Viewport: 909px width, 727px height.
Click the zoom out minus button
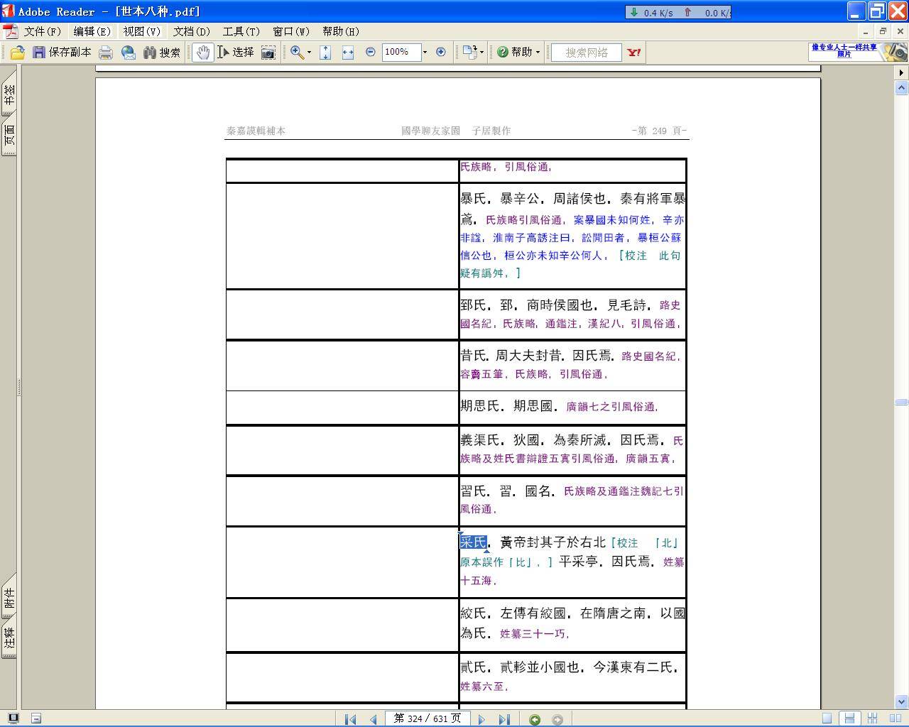(x=370, y=53)
